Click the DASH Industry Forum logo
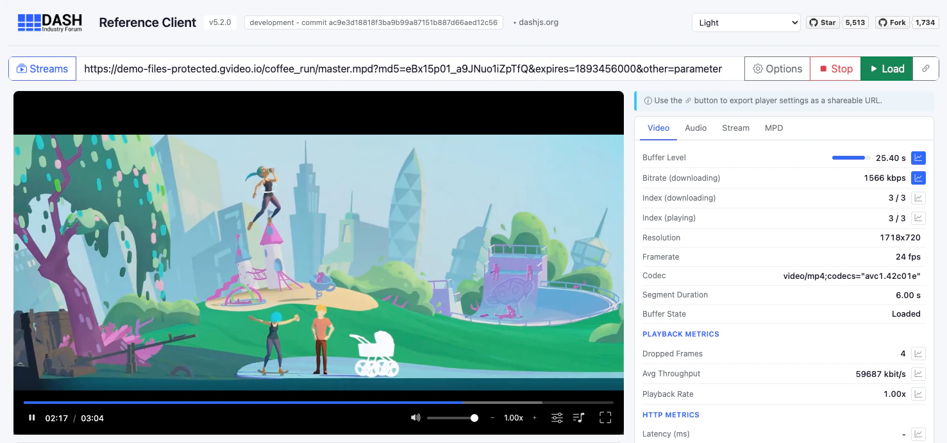 click(49, 22)
